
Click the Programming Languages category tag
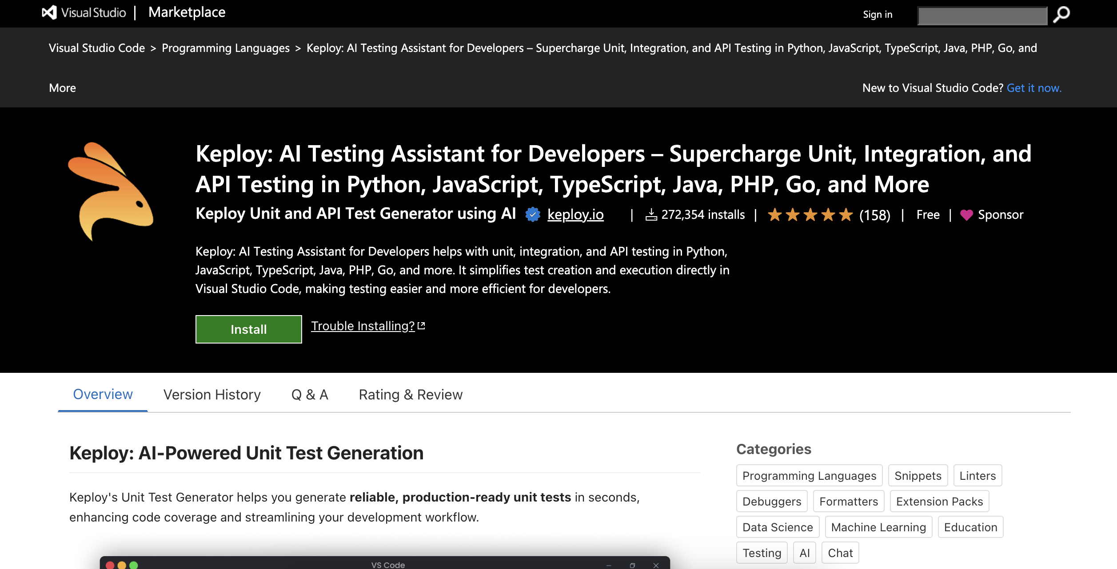[809, 476]
